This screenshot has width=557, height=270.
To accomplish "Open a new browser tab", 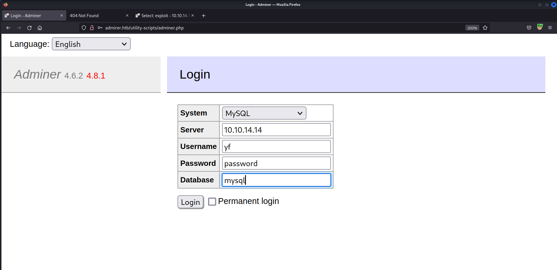I will click(204, 16).
